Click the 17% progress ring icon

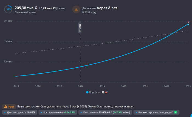click(x=9, y=9)
